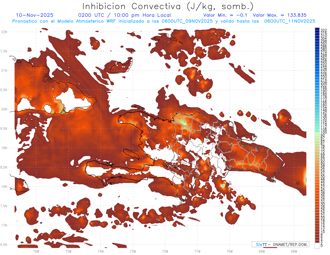Click the 76W longitude label
This screenshot has width=330, height=255.
[36, 251]
